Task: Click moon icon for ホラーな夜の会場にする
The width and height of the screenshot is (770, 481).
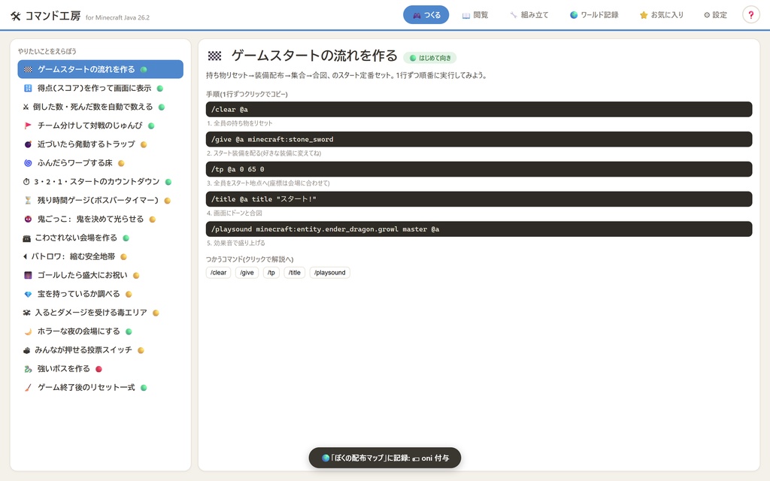Action: (28, 331)
